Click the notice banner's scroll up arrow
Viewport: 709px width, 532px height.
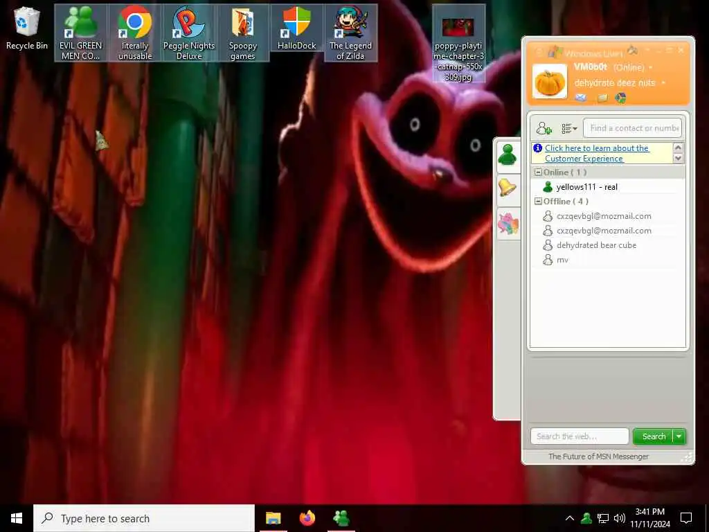tap(678, 148)
